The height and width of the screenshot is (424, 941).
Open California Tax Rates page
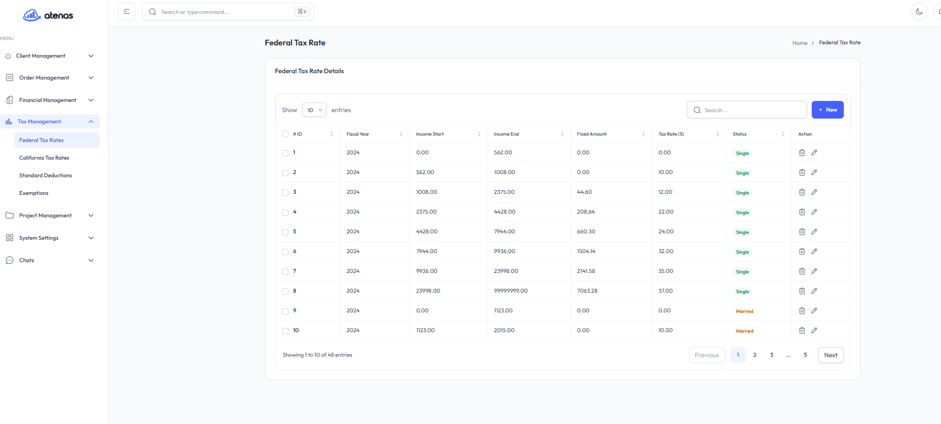click(x=44, y=158)
